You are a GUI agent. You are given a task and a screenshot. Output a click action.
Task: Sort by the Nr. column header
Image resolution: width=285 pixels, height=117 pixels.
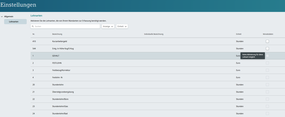(34, 34)
